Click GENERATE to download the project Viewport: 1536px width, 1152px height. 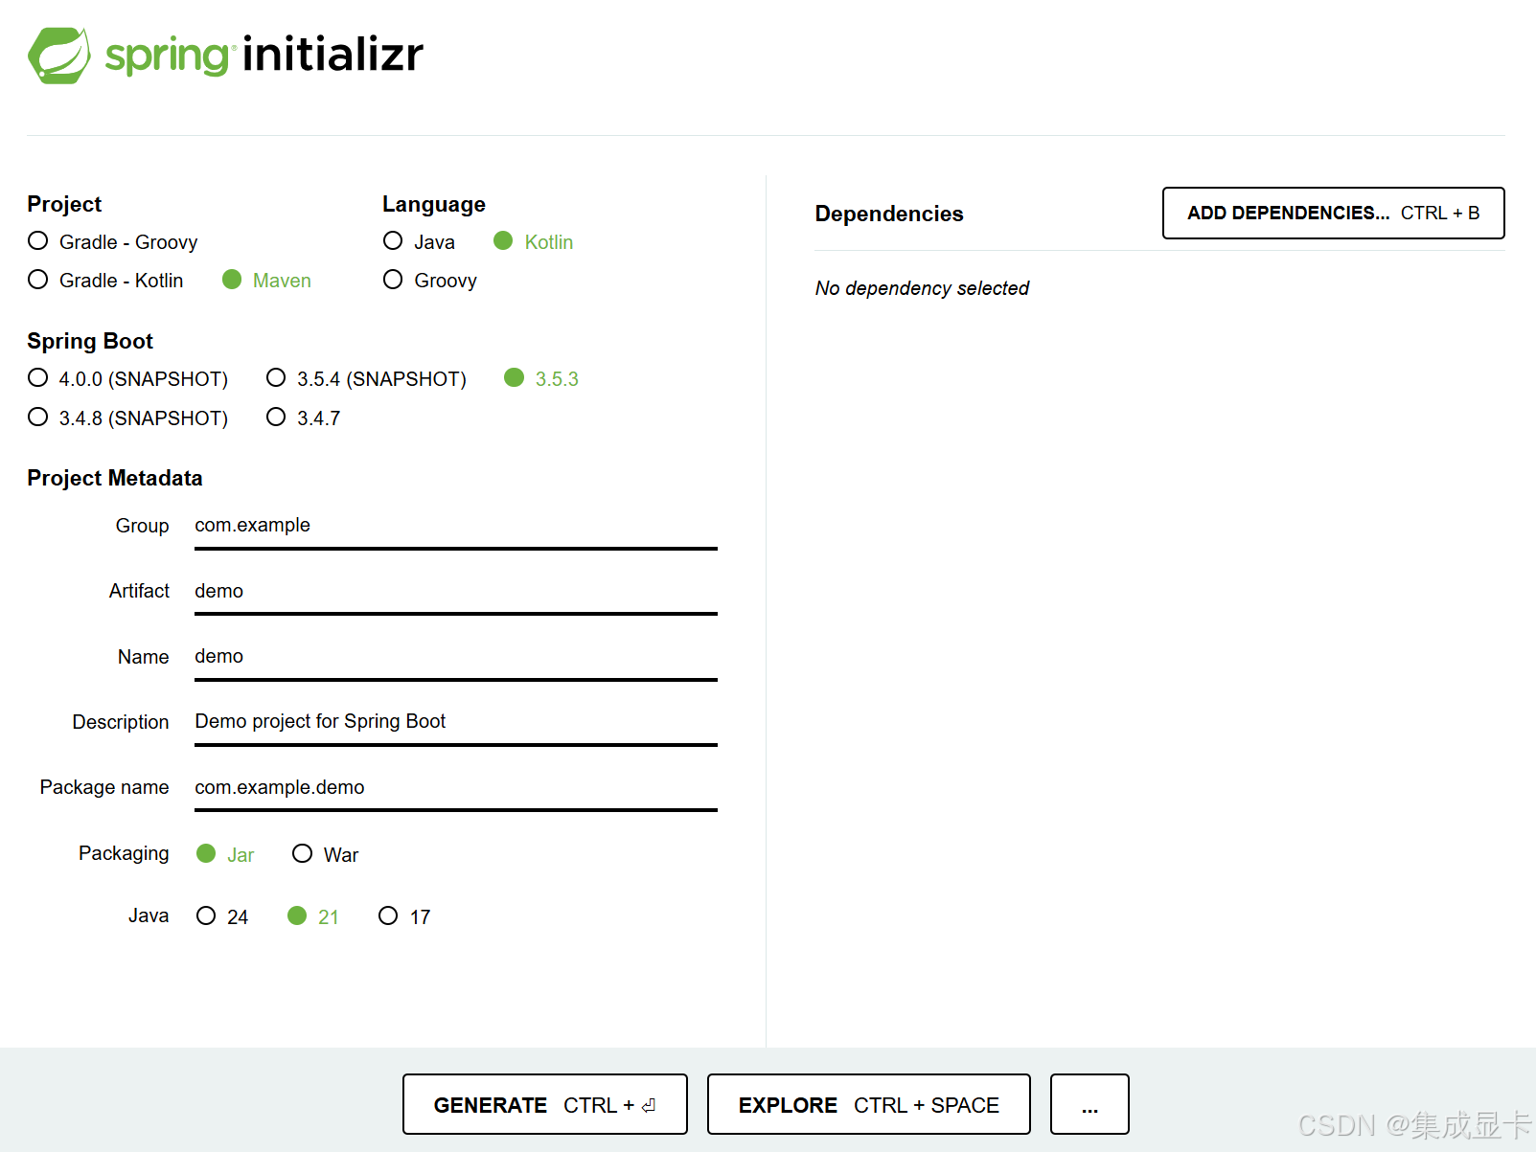[543, 1104]
